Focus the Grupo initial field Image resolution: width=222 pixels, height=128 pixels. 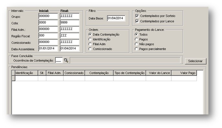[x=48, y=16]
